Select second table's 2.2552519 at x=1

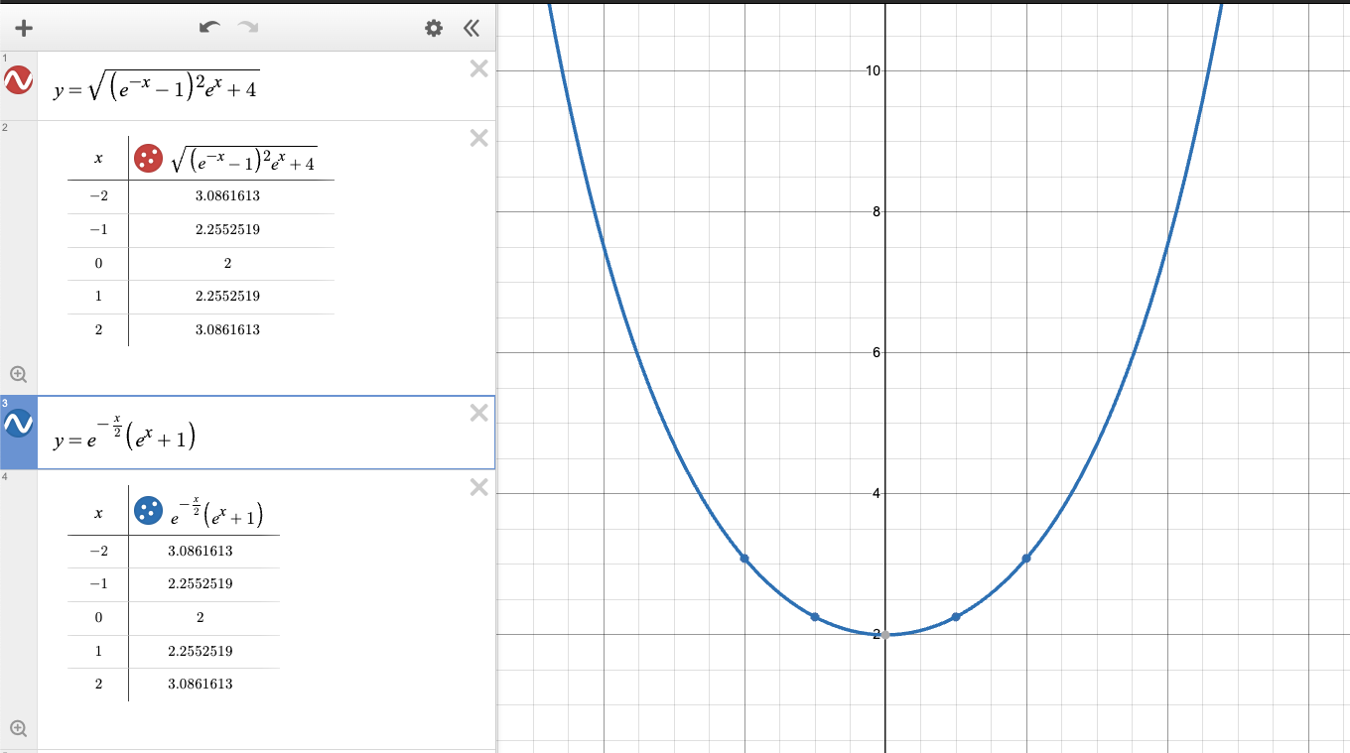[x=201, y=651]
